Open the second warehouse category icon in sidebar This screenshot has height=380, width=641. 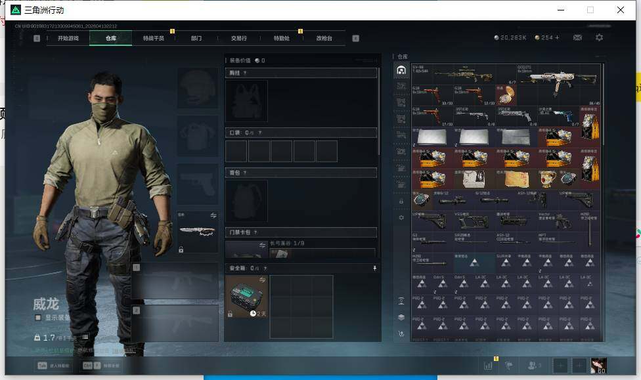tap(401, 86)
